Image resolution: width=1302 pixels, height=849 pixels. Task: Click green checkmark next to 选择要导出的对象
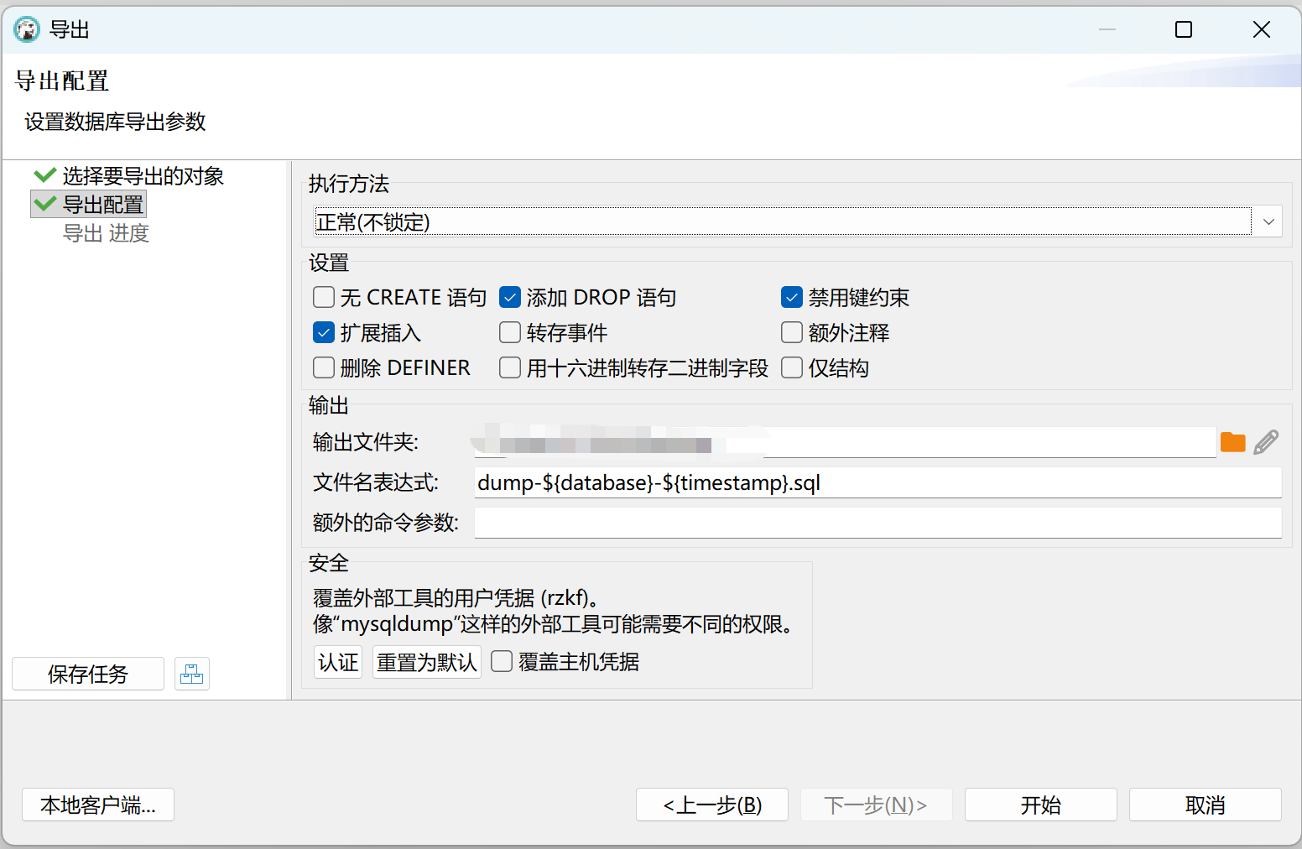click(44, 174)
